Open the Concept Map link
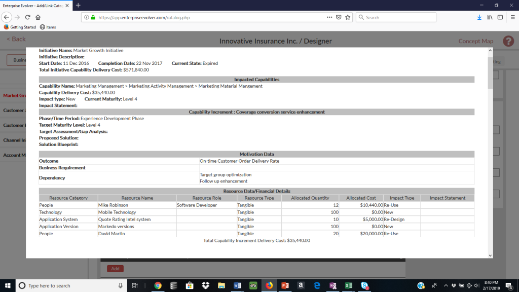The image size is (519, 292). click(475, 41)
